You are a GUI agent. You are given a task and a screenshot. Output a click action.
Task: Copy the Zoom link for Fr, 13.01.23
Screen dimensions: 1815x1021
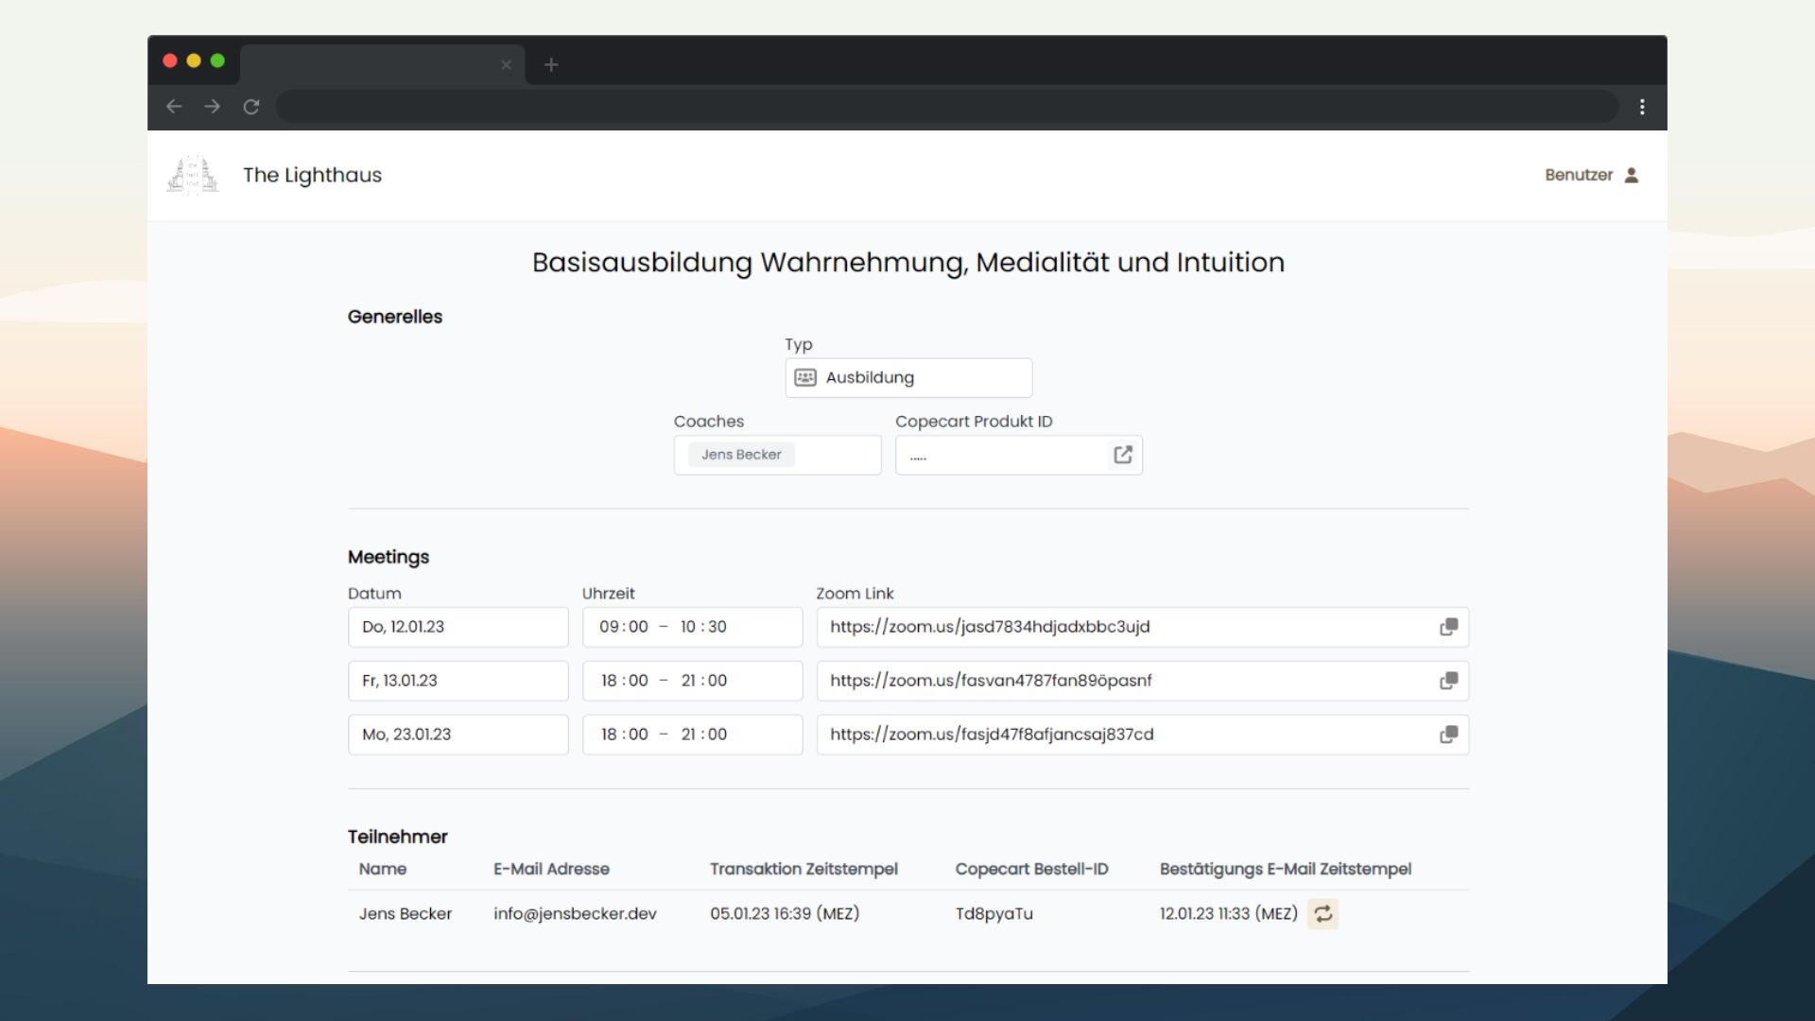(1447, 681)
